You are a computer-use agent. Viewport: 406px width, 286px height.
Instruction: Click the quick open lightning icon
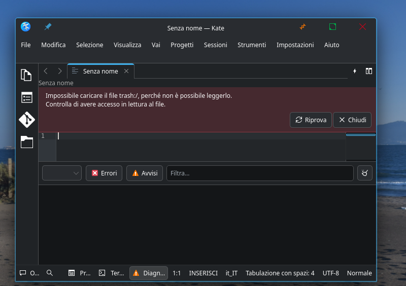(355, 71)
